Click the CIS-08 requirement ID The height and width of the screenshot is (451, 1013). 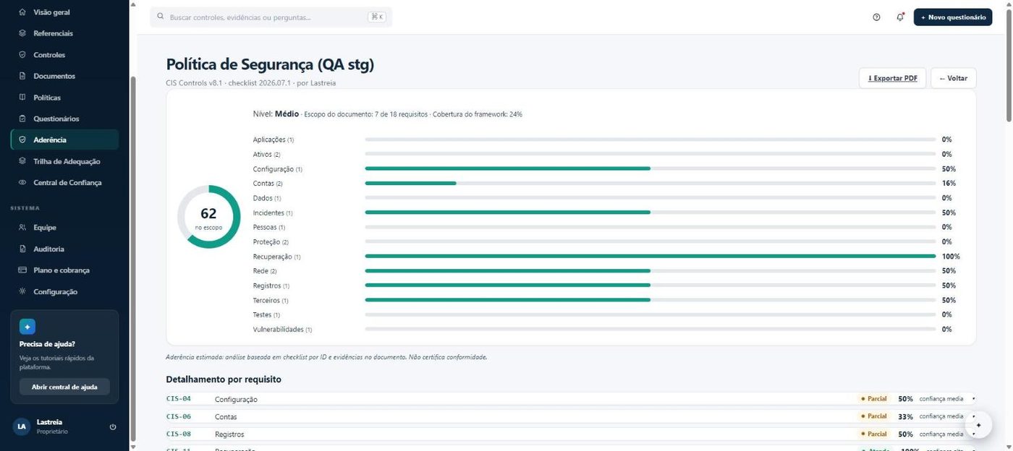(x=179, y=434)
